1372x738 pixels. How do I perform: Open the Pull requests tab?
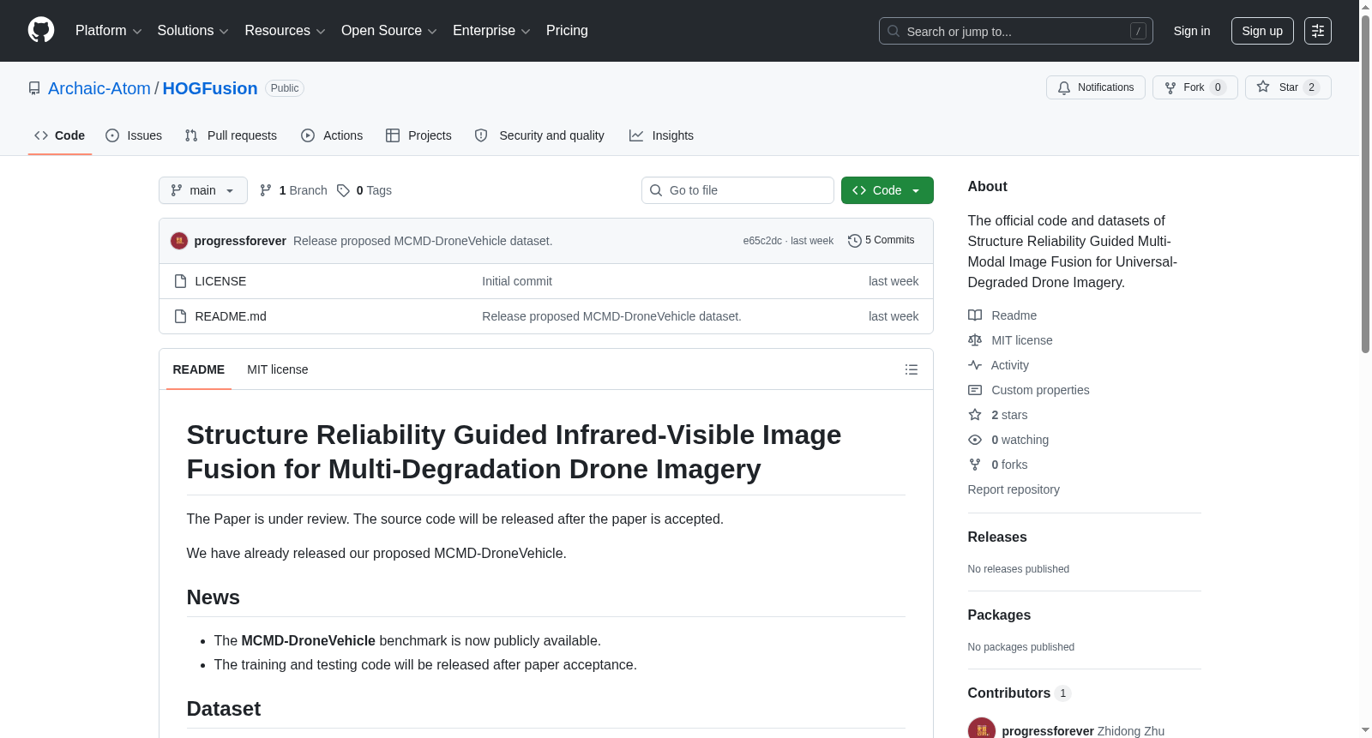coord(231,135)
